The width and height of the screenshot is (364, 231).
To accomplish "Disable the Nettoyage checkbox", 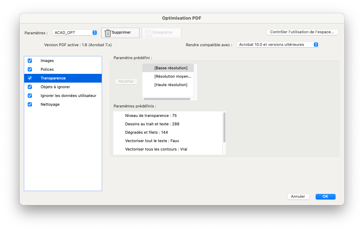I will [30, 104].
